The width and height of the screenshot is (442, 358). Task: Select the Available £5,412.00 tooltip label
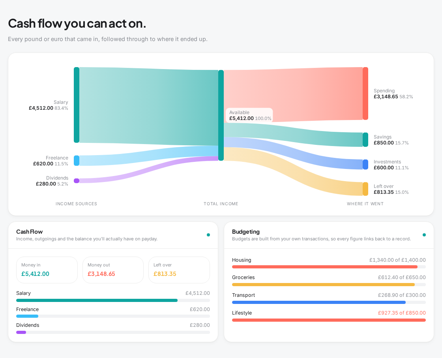click(x=249, y=115)
